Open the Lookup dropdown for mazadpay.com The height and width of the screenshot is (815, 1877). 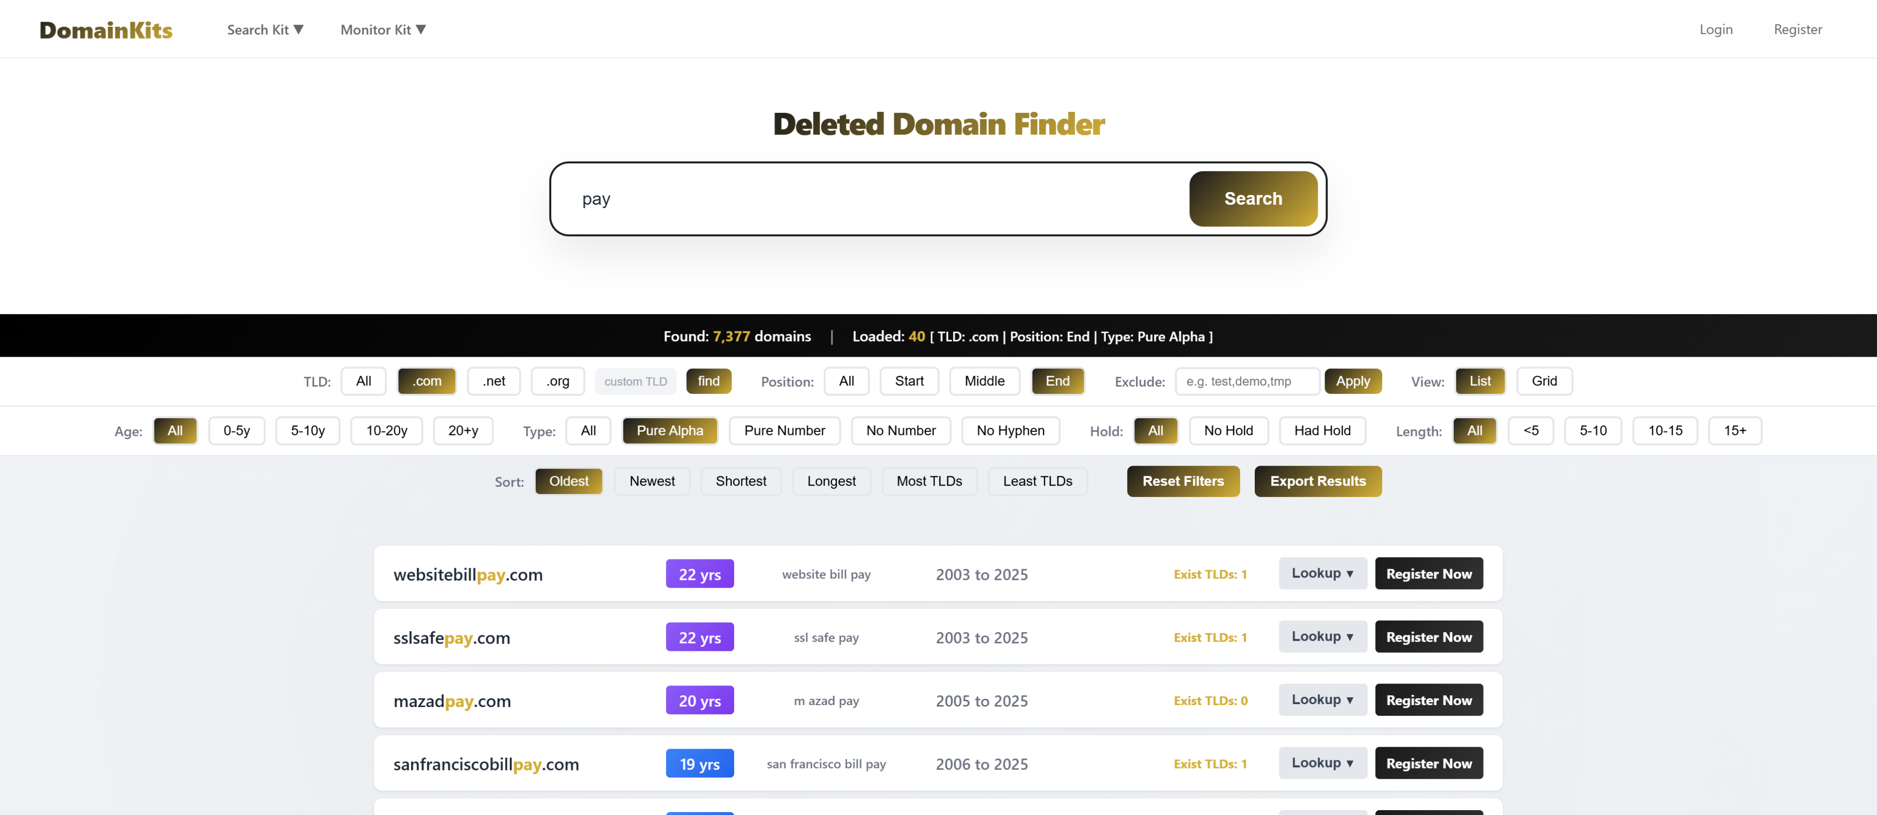[x=1322, y=699]
